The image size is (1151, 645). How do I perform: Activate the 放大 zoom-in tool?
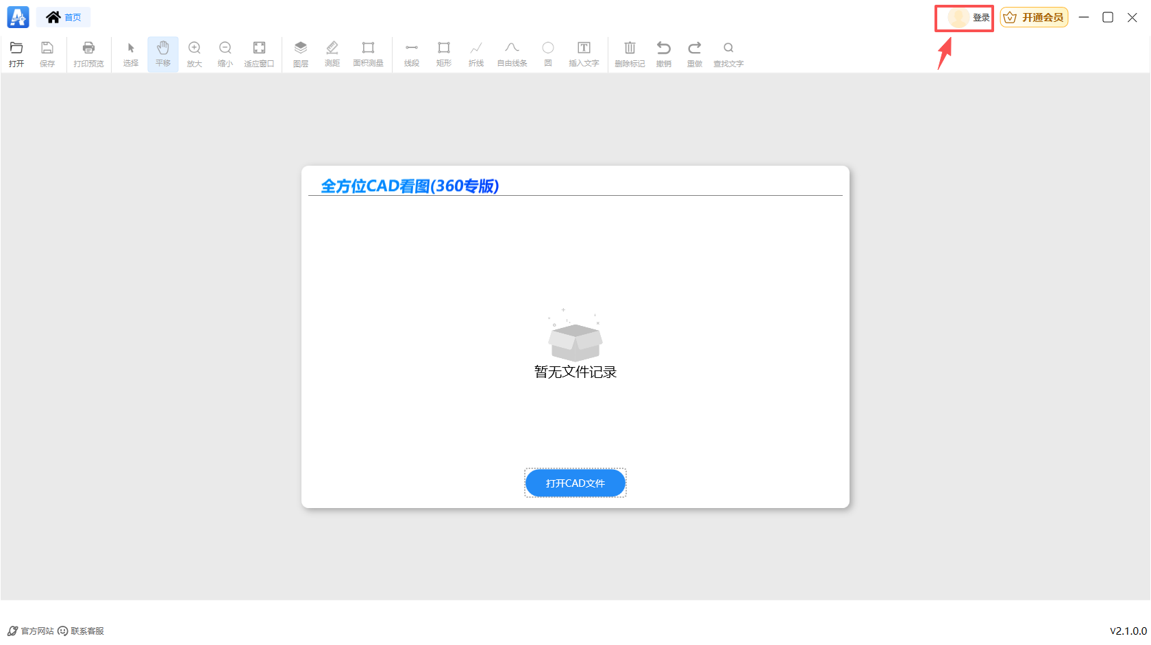pyautogui.click(x=194, y=54)
